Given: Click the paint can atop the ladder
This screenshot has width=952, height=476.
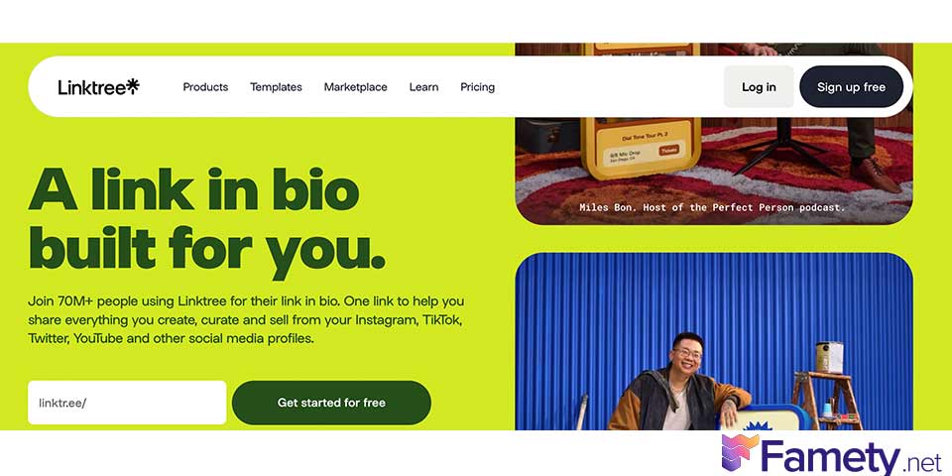Looking at the screenshot, I should click(829, 357).
